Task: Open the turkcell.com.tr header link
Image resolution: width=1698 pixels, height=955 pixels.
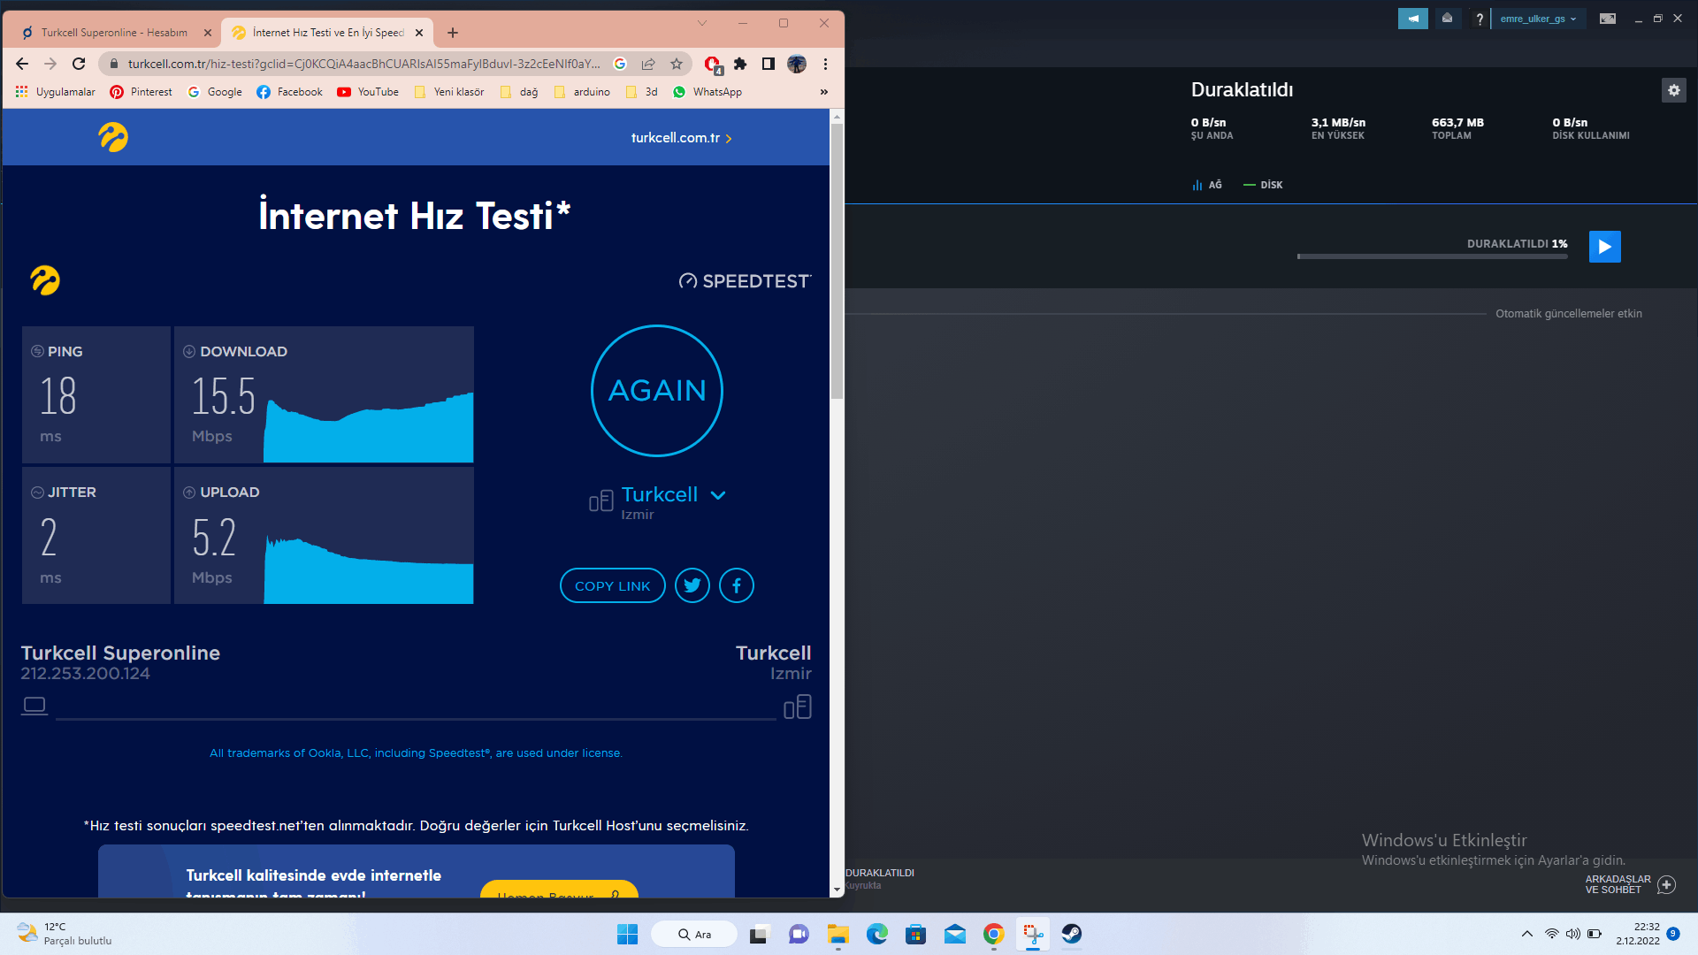Action: point(681,138)
